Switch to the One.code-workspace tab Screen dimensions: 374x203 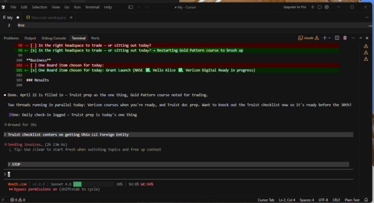(48, 18)
